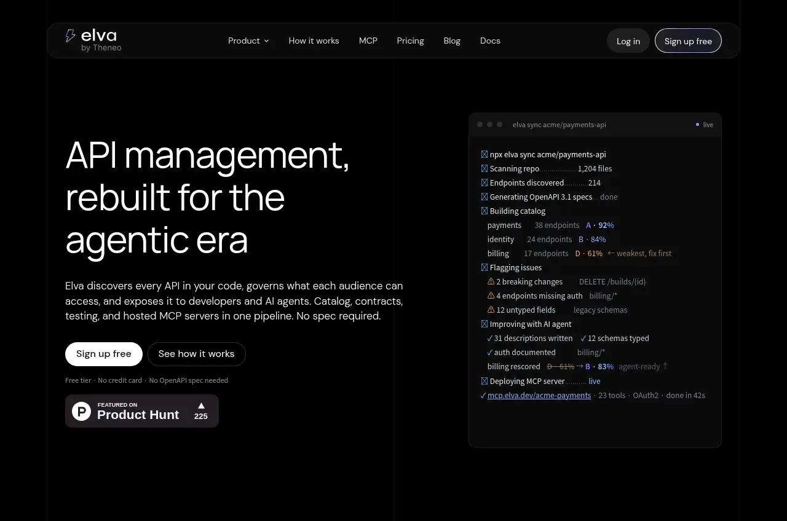Screen dimensions: 787x521
Task: Click the 'npx elva sync acme/payments-api' command line
Action: [548, 154]
